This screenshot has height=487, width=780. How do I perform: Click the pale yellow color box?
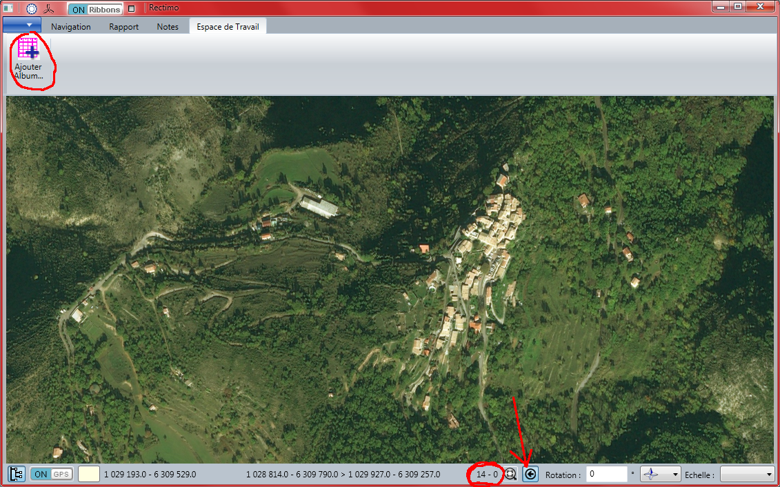tap(88, 474)
